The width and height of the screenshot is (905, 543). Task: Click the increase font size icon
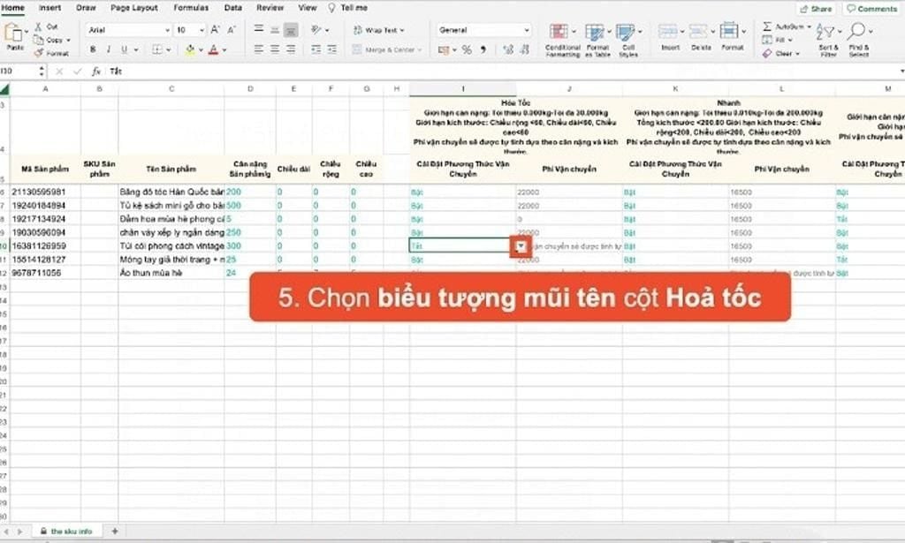[215, 30]
